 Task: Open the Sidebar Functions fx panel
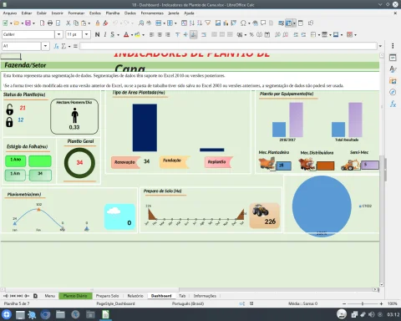393,104
